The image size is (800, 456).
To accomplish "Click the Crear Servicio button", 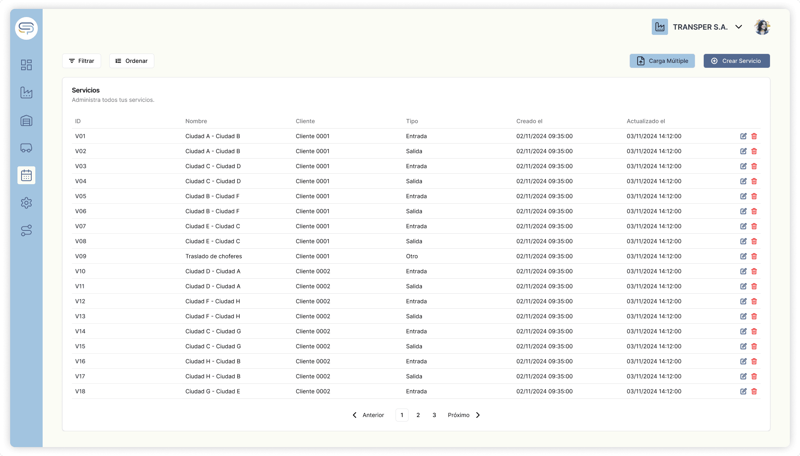I will (x=736, y=61).
